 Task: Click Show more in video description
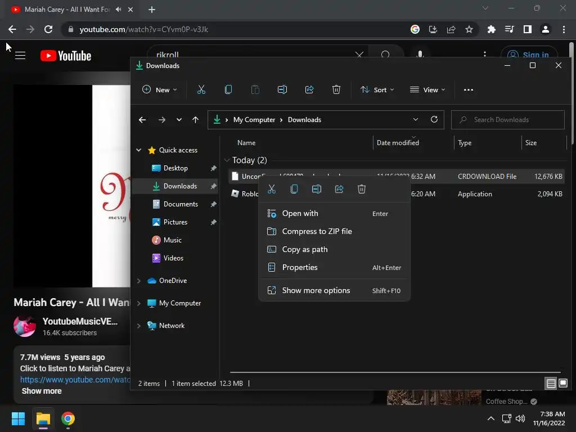pos(42,391)
